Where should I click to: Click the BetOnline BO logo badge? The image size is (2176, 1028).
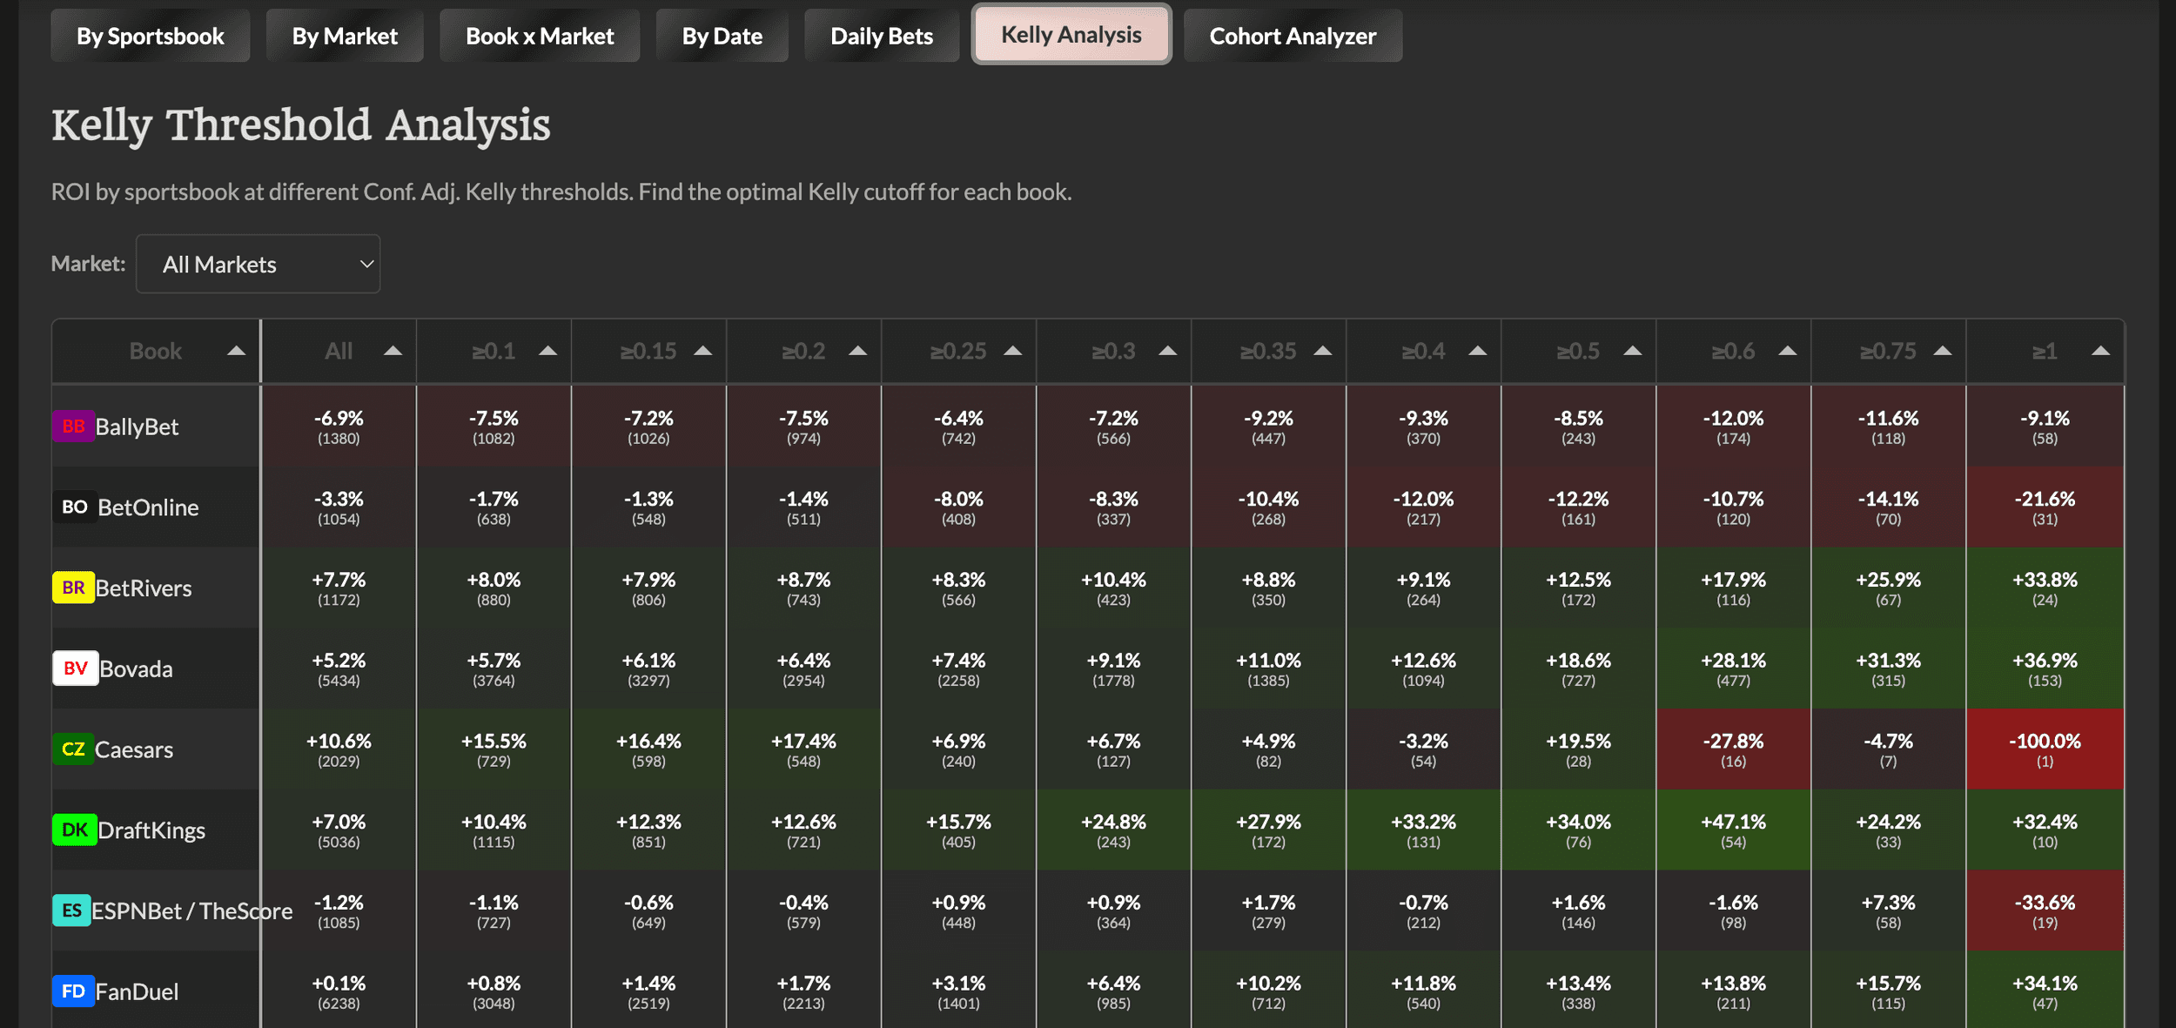[x=74, y=507]
